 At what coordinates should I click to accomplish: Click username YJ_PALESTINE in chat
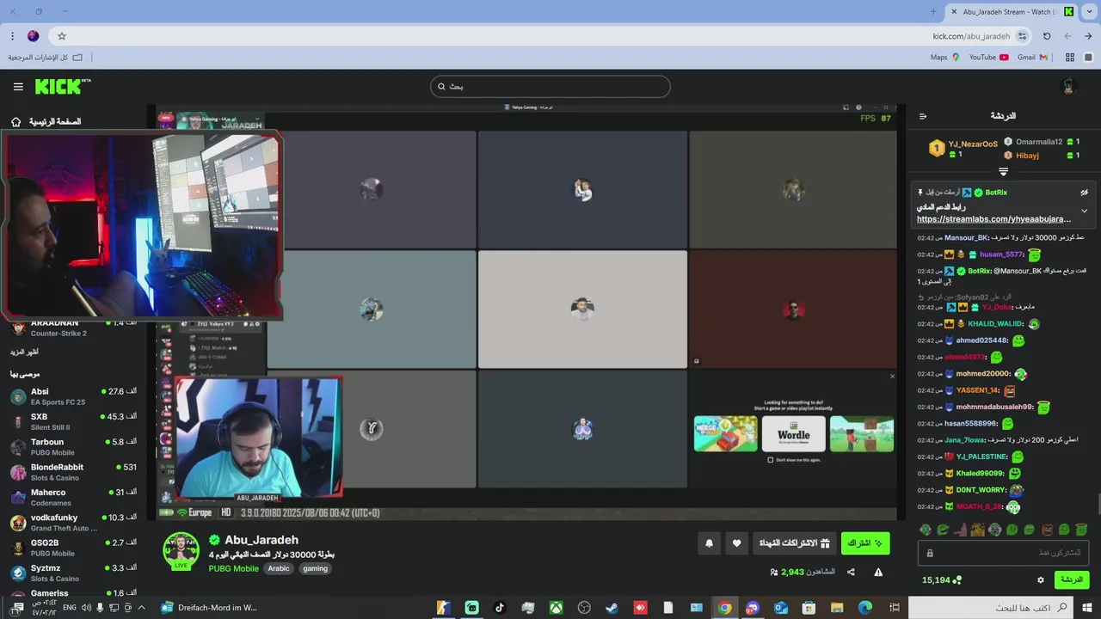click(981, 457)
